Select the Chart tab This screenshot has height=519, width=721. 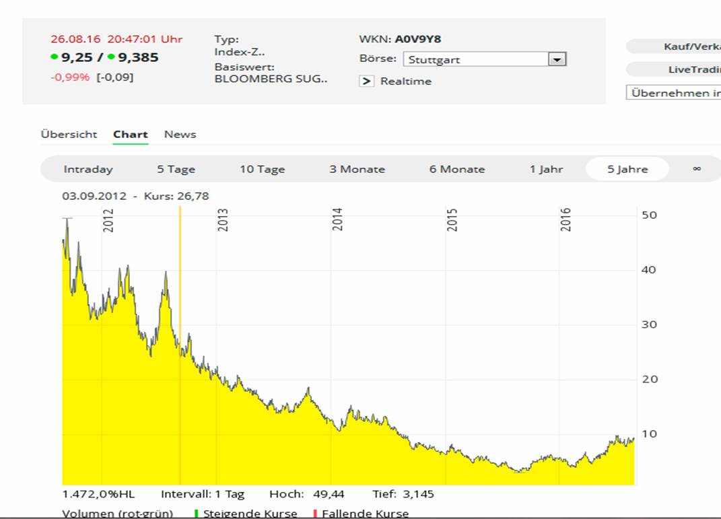pyautogui.click(x=130, y=134)
